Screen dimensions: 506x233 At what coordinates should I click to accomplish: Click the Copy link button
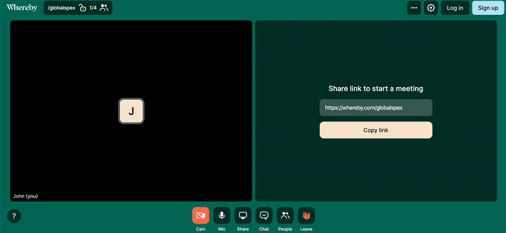coord(376,130)
